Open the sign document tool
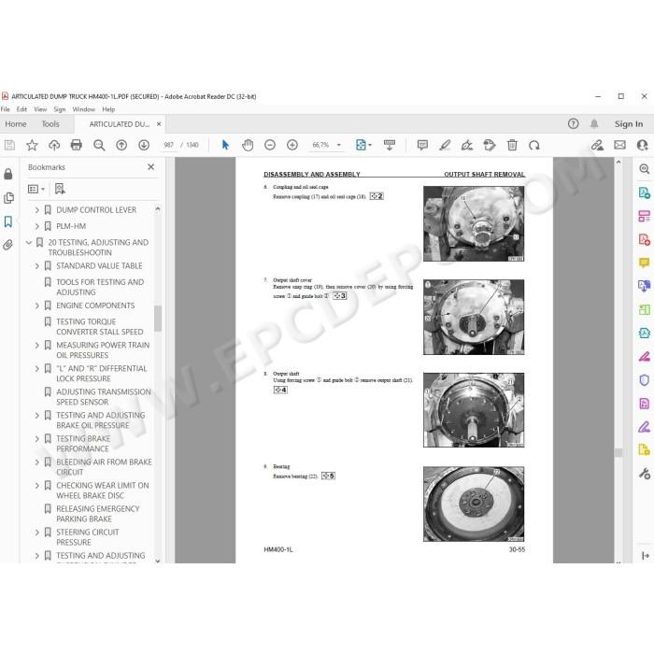 tap(467, 145)
